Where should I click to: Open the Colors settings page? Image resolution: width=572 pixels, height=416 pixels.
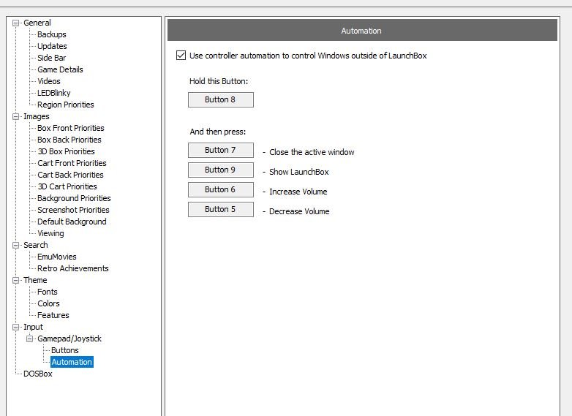(x=48, y=303)
